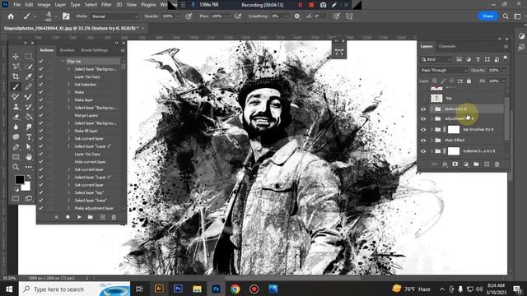The height and width of the screenshot is (296, 527).
Task: Play the selected action
Action: (x=79, y=217)
